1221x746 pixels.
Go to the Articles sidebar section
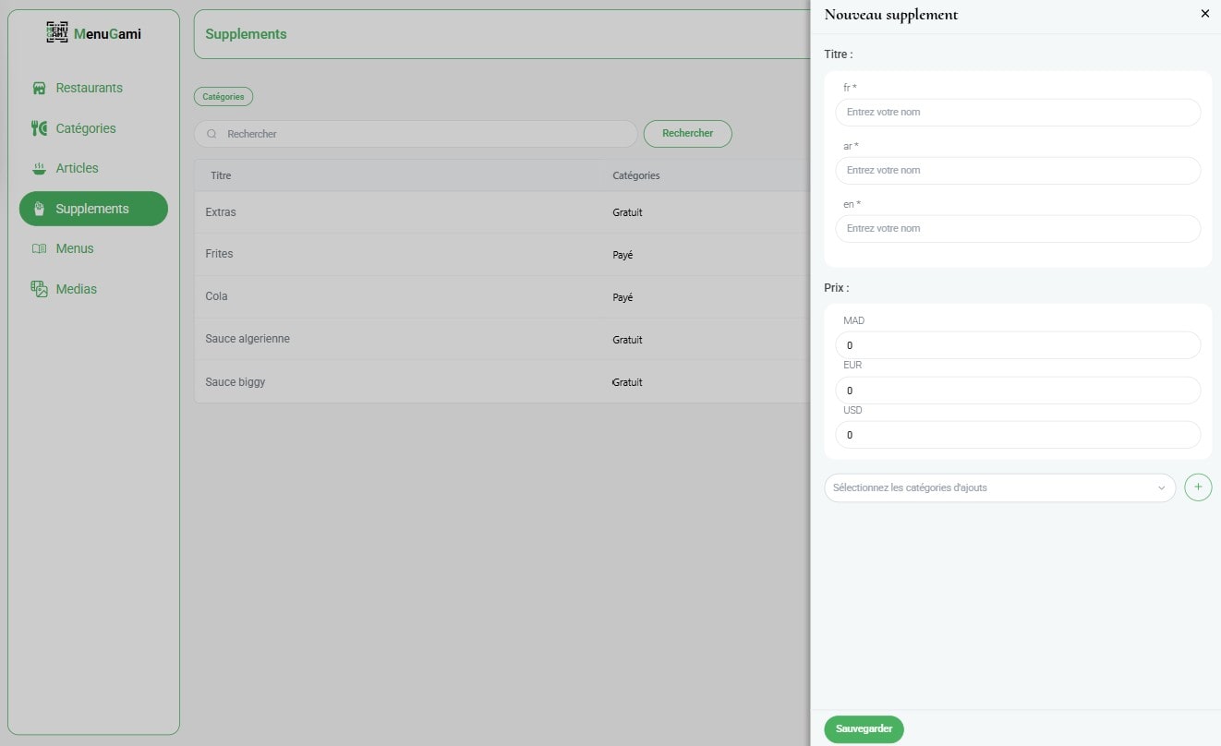coord(77,169)
